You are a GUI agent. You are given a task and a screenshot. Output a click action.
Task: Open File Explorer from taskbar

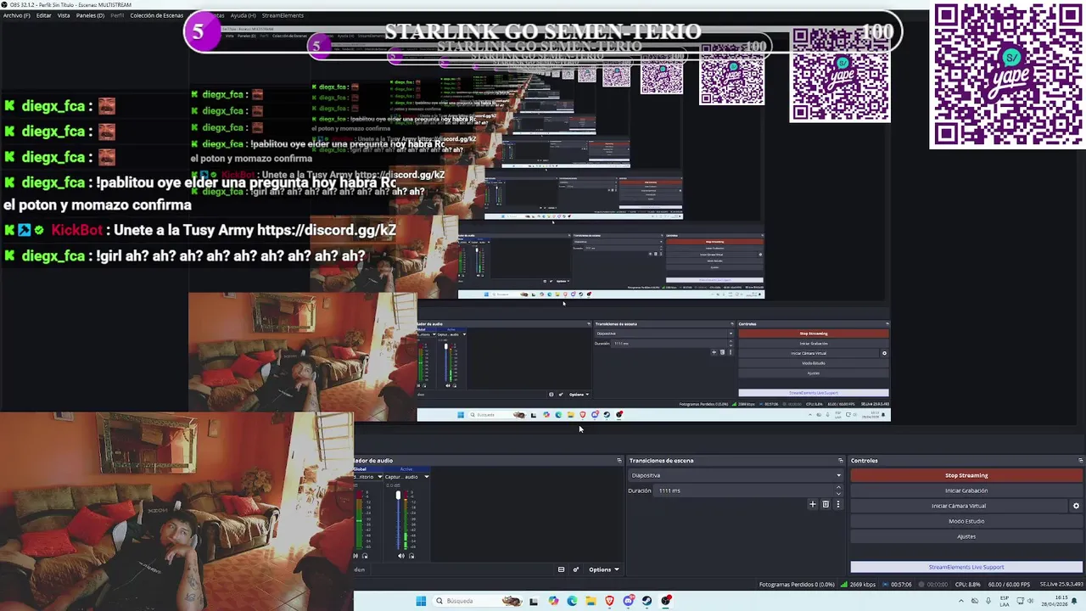591,601
